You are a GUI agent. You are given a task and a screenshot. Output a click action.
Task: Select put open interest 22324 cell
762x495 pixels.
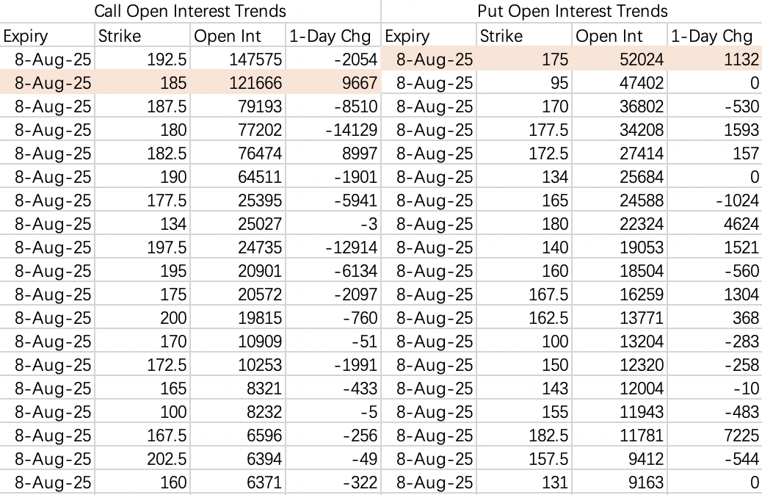(x=620, y=224)
